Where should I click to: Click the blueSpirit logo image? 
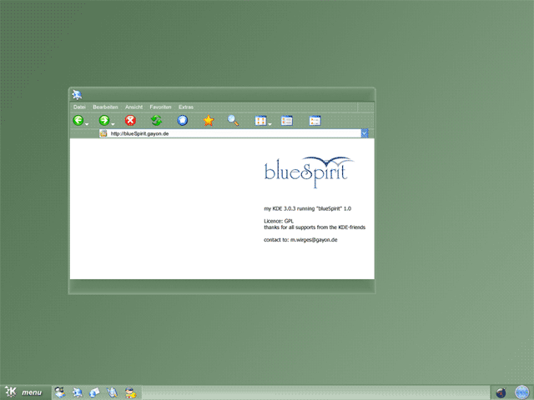[x=309, y=172]
